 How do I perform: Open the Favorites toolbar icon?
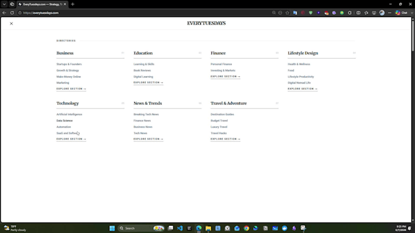[x=366, y=13]
